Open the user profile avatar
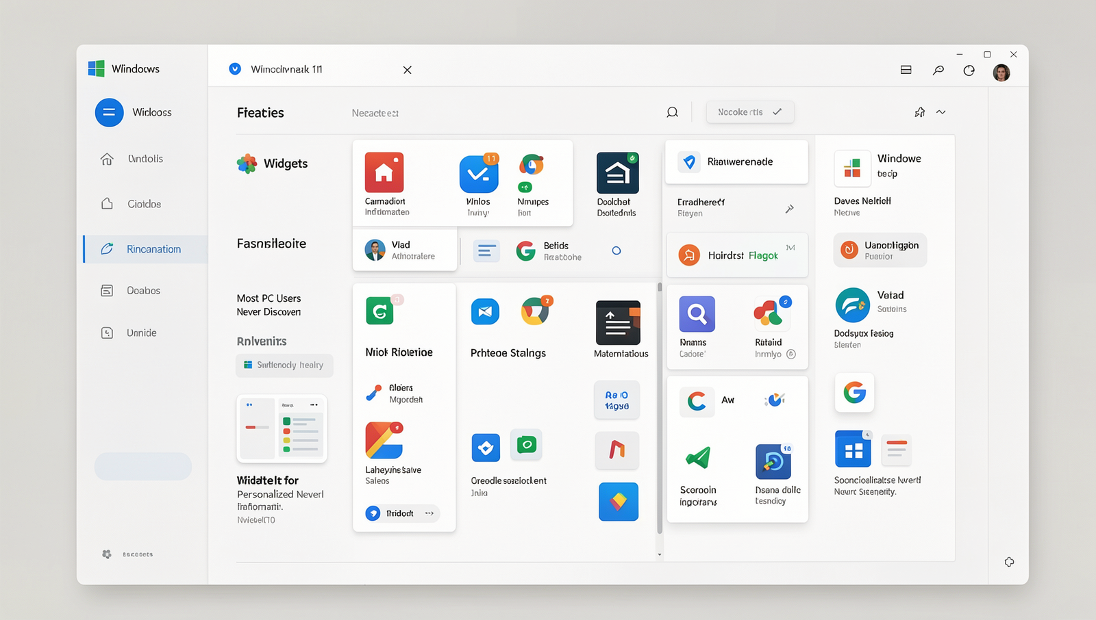The image size is (1096, 620). (1001, 73)
